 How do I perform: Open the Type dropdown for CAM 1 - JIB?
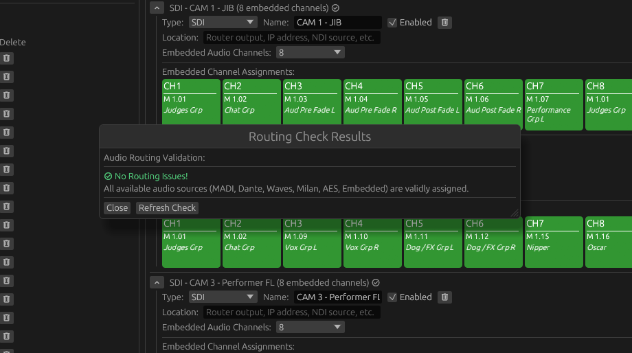pyautogui.click(x=223, y=23)
